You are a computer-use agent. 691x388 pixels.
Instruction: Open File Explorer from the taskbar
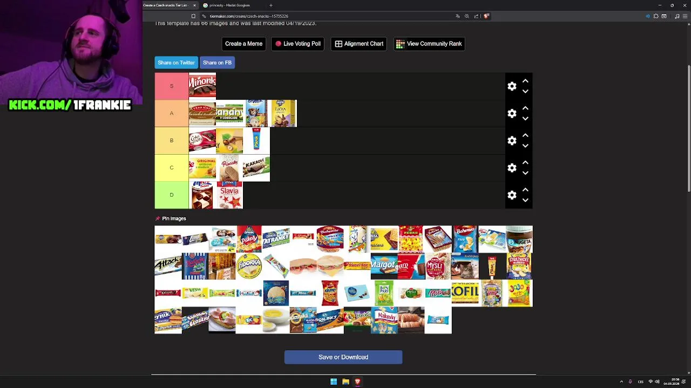coord(345,382)
